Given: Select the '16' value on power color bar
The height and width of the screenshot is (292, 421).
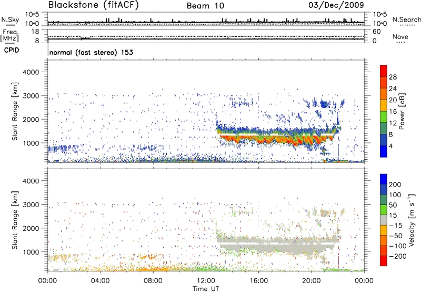Looking at the screenshot, I should coord(393,112).
